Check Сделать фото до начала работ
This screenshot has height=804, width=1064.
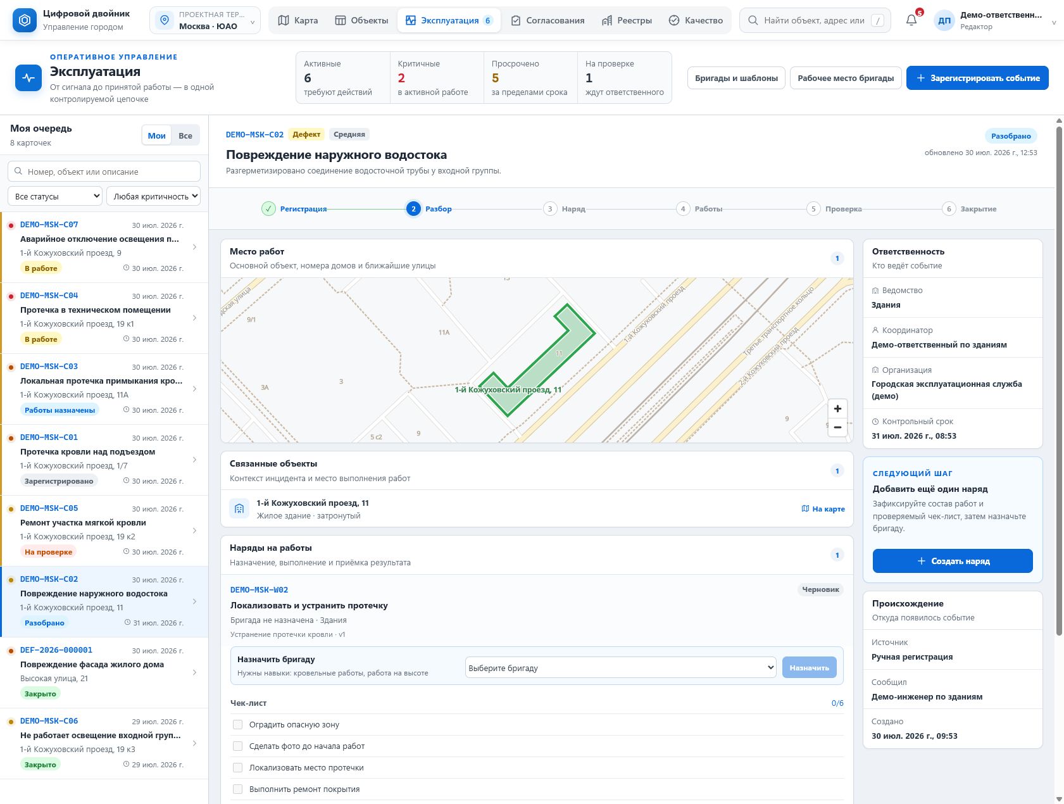[238, 746]
